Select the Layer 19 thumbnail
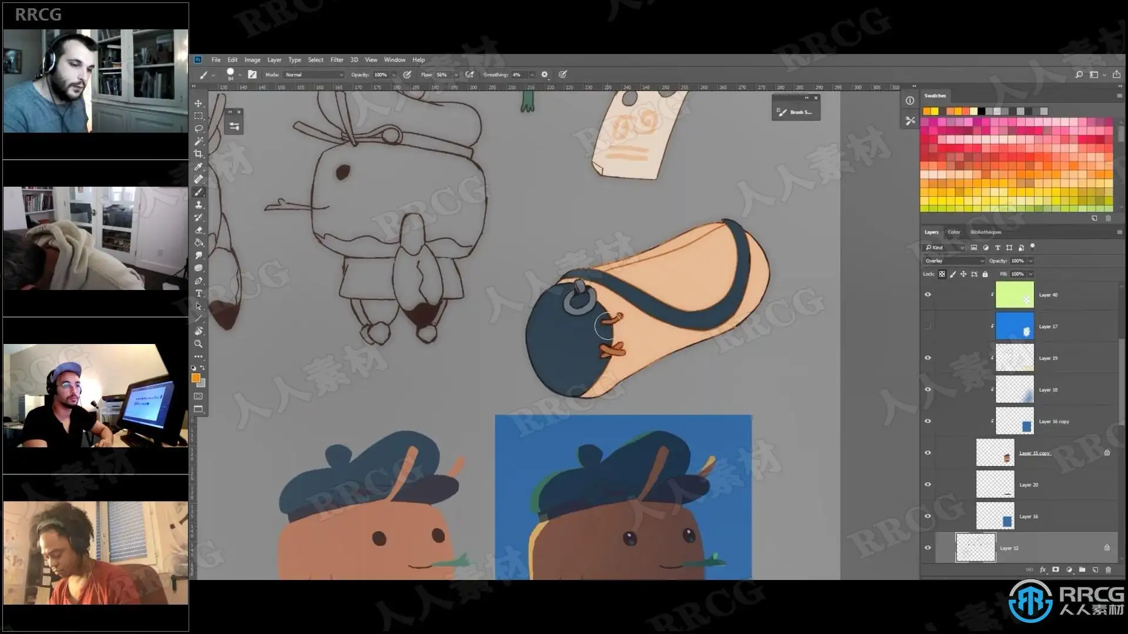Viewport: 1128px width, 634px height. click(x=1014, y=358)
